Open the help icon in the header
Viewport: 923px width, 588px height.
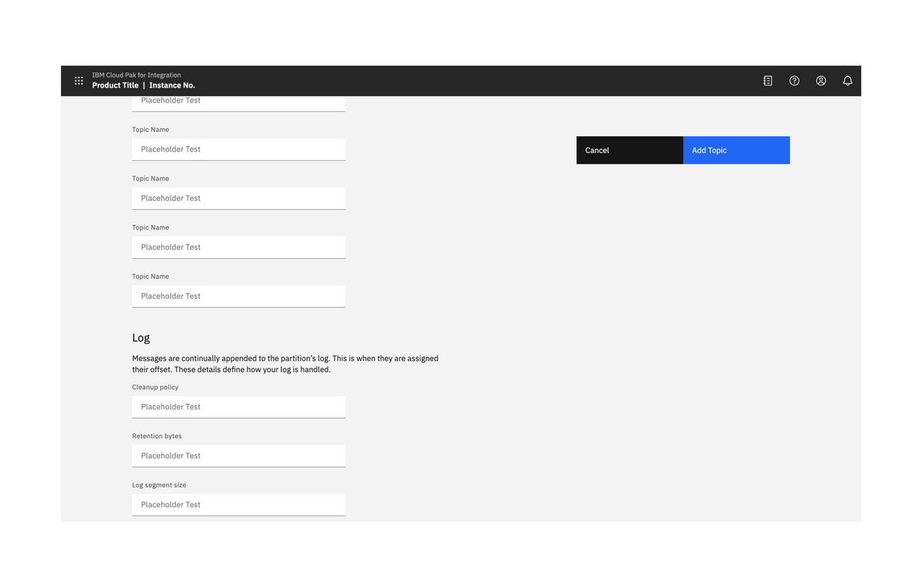(x=794, y=80)
